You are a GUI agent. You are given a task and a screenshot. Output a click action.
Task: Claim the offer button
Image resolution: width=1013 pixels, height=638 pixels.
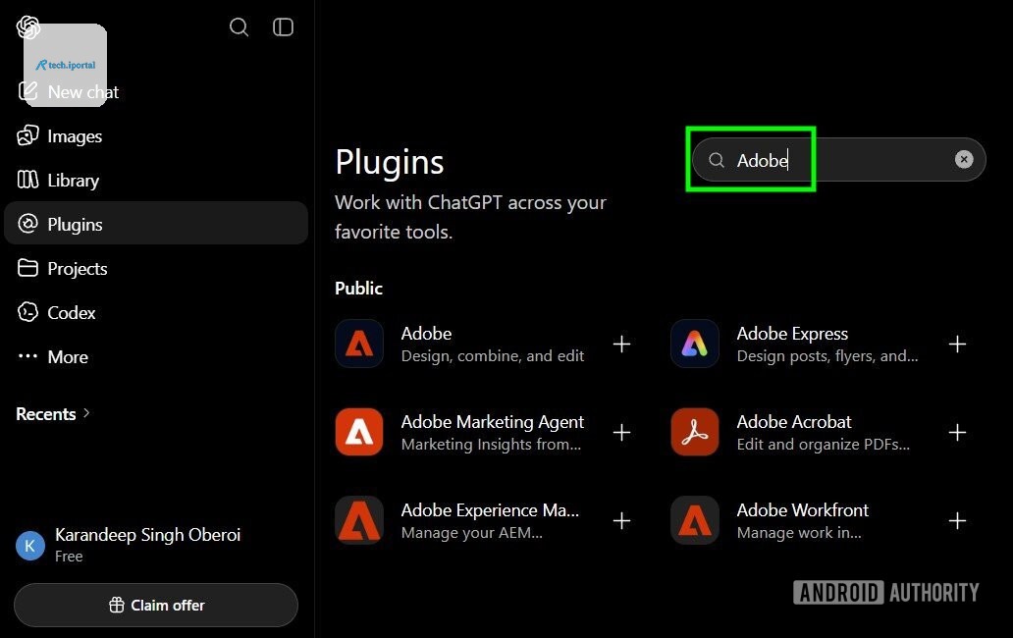(156, 605)
